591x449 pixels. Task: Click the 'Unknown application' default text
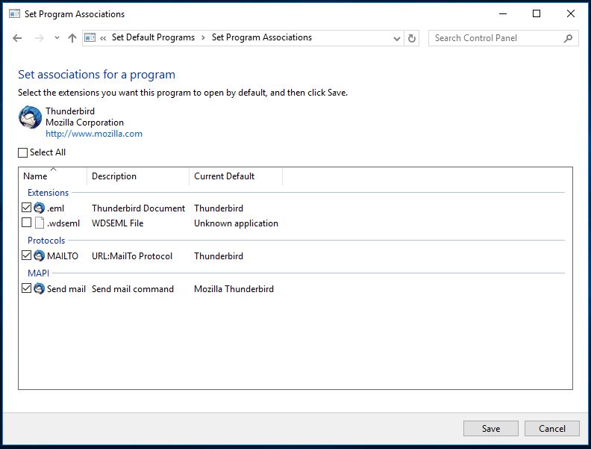[x=236, y=223]
